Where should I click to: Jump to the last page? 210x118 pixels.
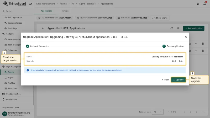pos(203,112)
